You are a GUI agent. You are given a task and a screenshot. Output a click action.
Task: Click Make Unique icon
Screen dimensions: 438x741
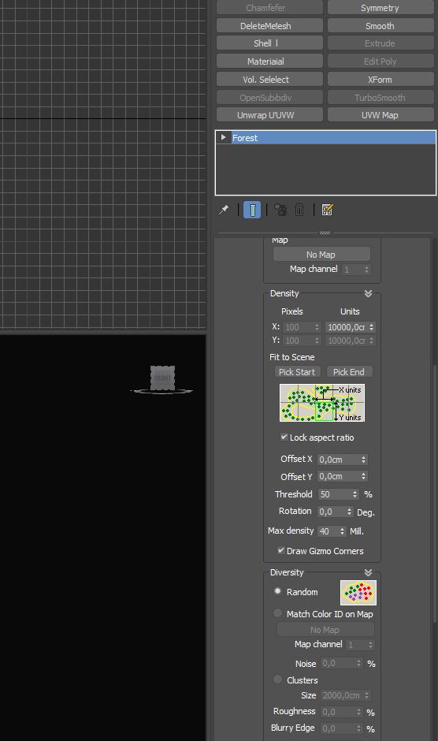pos(280,210)
